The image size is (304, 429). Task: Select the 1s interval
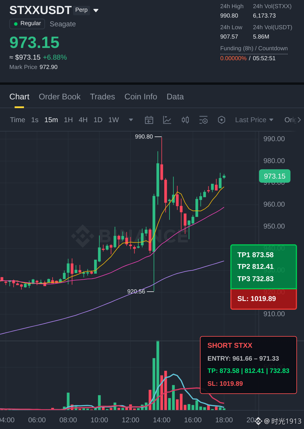[35, 120]
